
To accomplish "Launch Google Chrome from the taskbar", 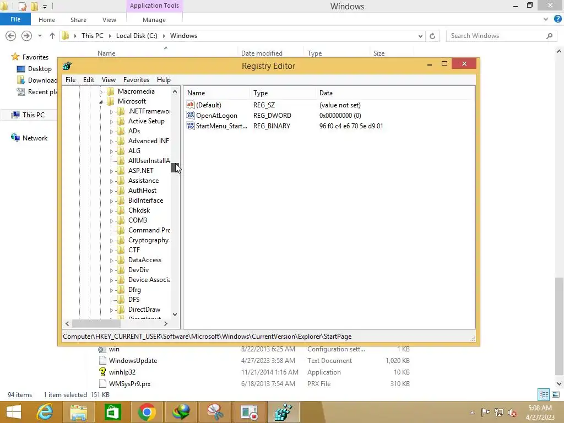I will [x=147, y=412].
